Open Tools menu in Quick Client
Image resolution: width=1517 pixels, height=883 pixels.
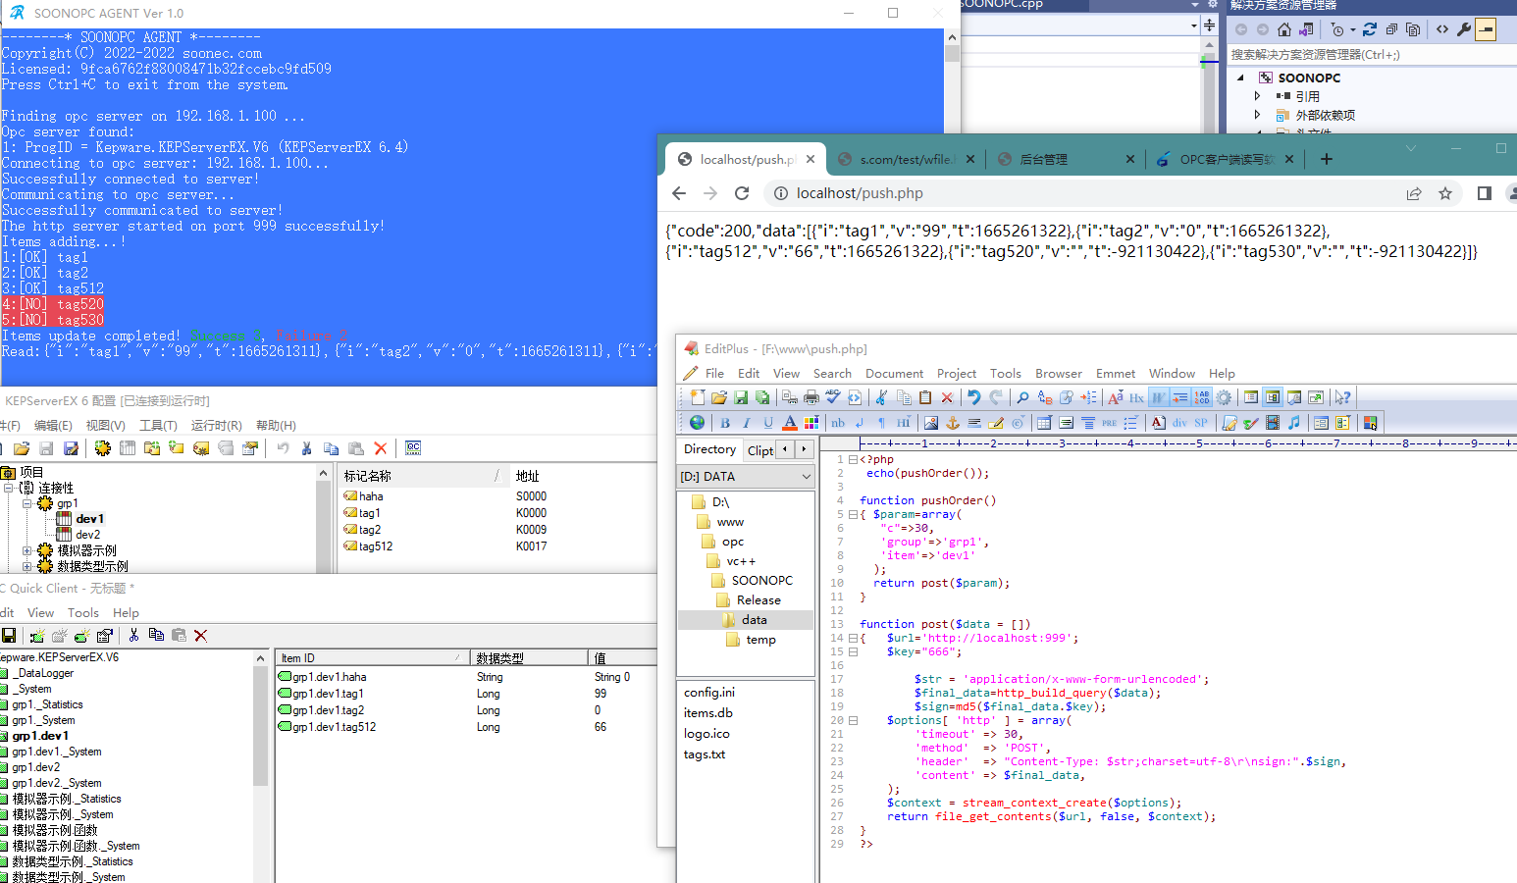click(83, 613)
